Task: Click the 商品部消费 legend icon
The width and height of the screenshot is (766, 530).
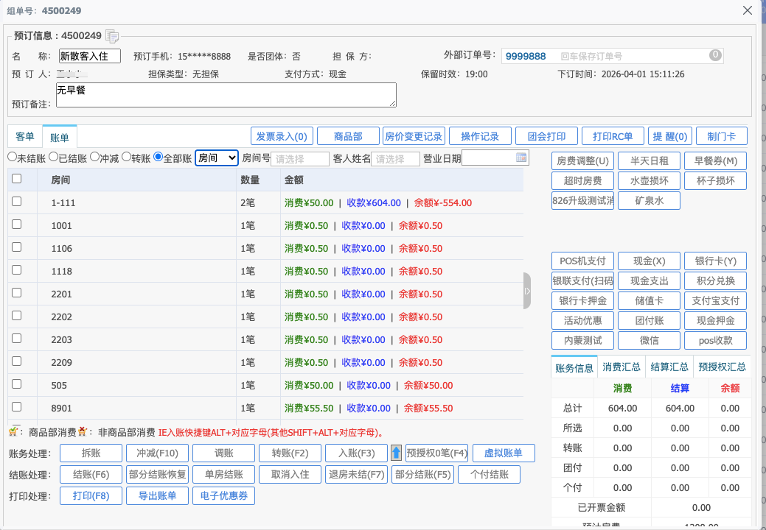Action: 13,431
